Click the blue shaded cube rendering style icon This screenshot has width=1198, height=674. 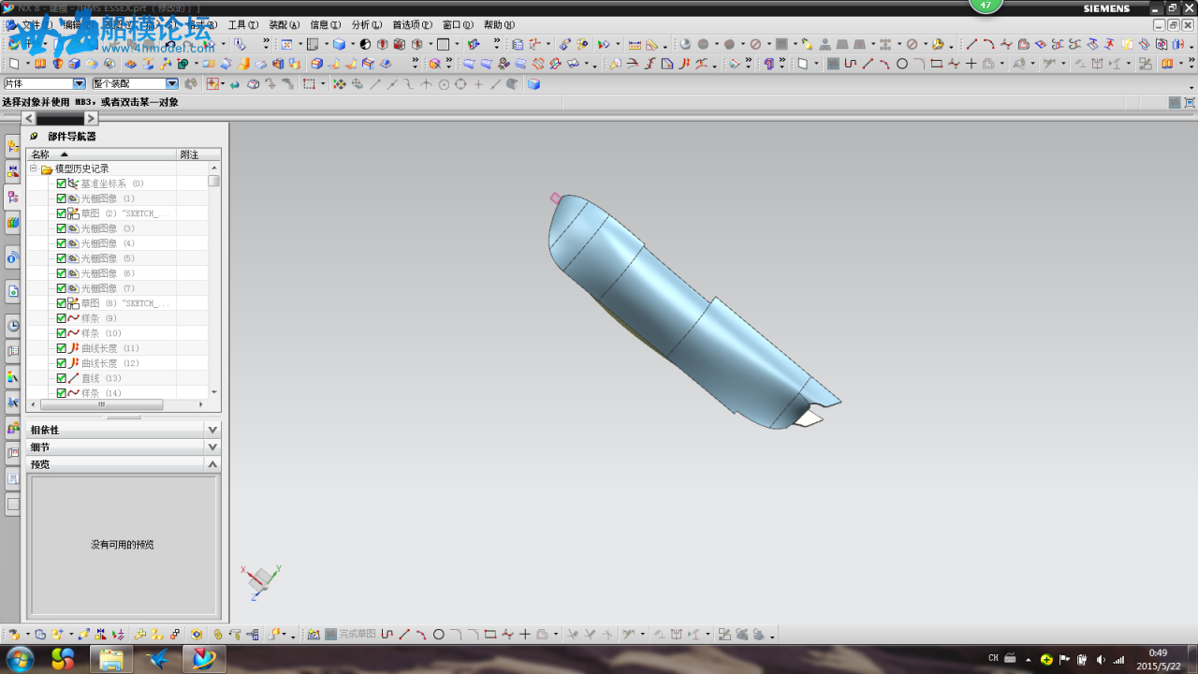coord(338,44)
